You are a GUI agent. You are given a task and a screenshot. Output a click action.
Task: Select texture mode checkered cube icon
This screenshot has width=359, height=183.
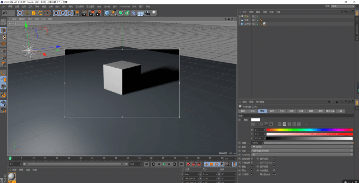[x=4, y=37]
